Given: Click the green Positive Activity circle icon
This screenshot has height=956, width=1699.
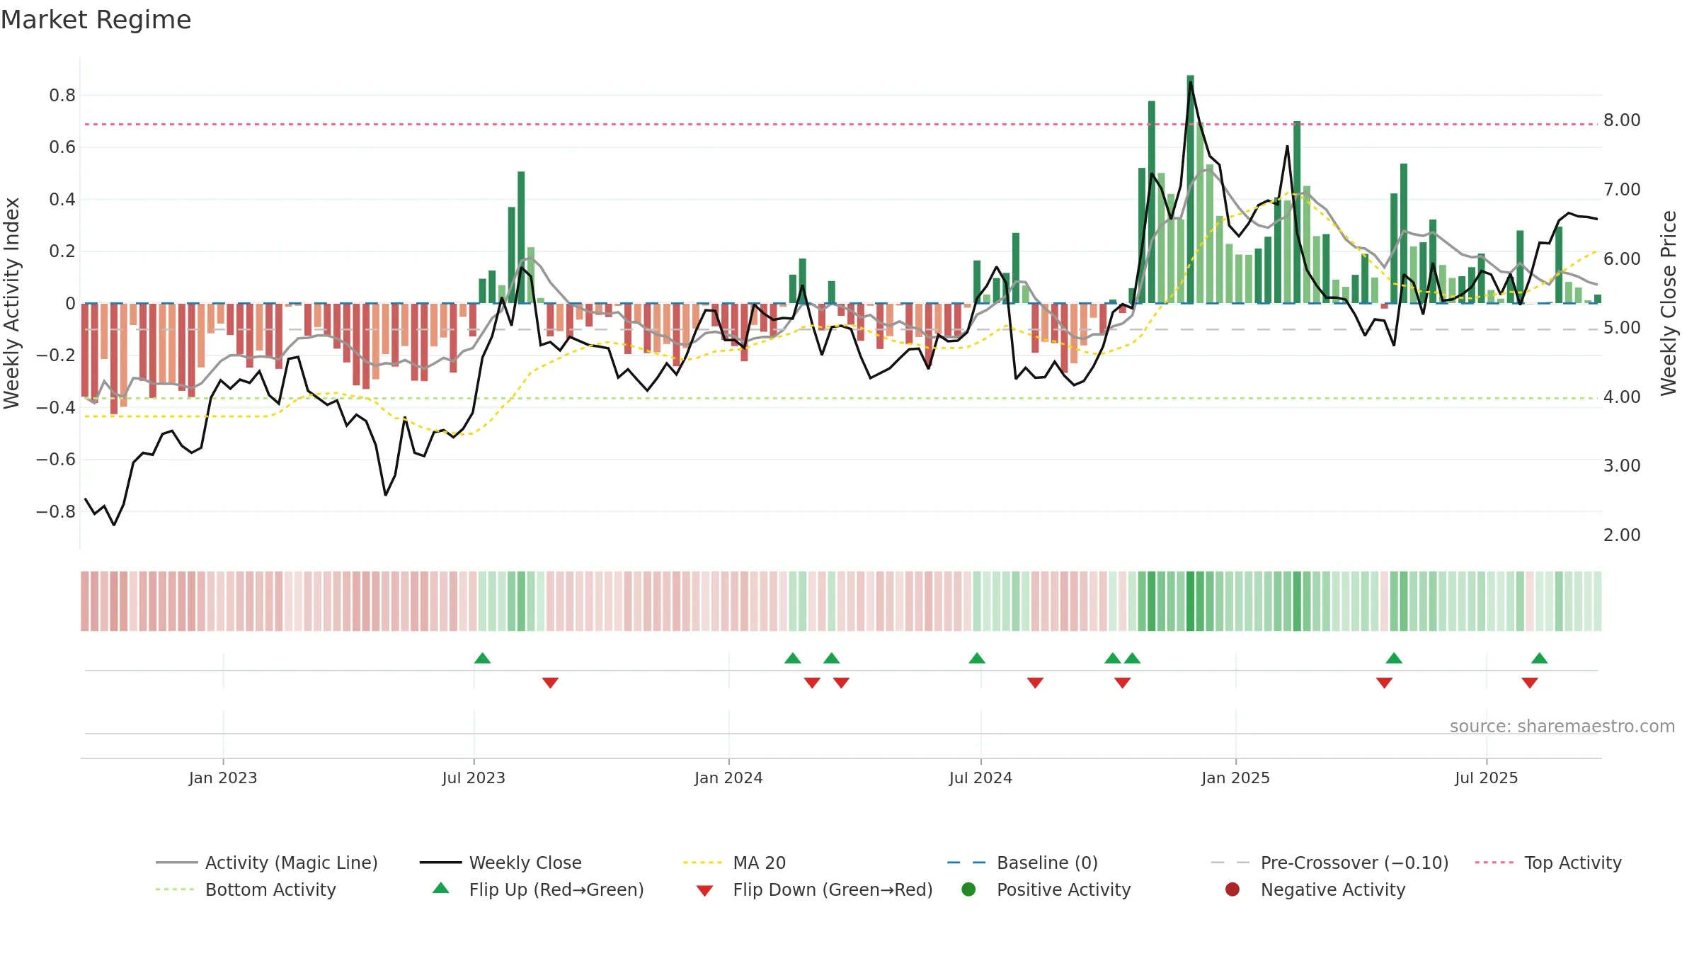Looking at the screenshot, I should (968, 889).
